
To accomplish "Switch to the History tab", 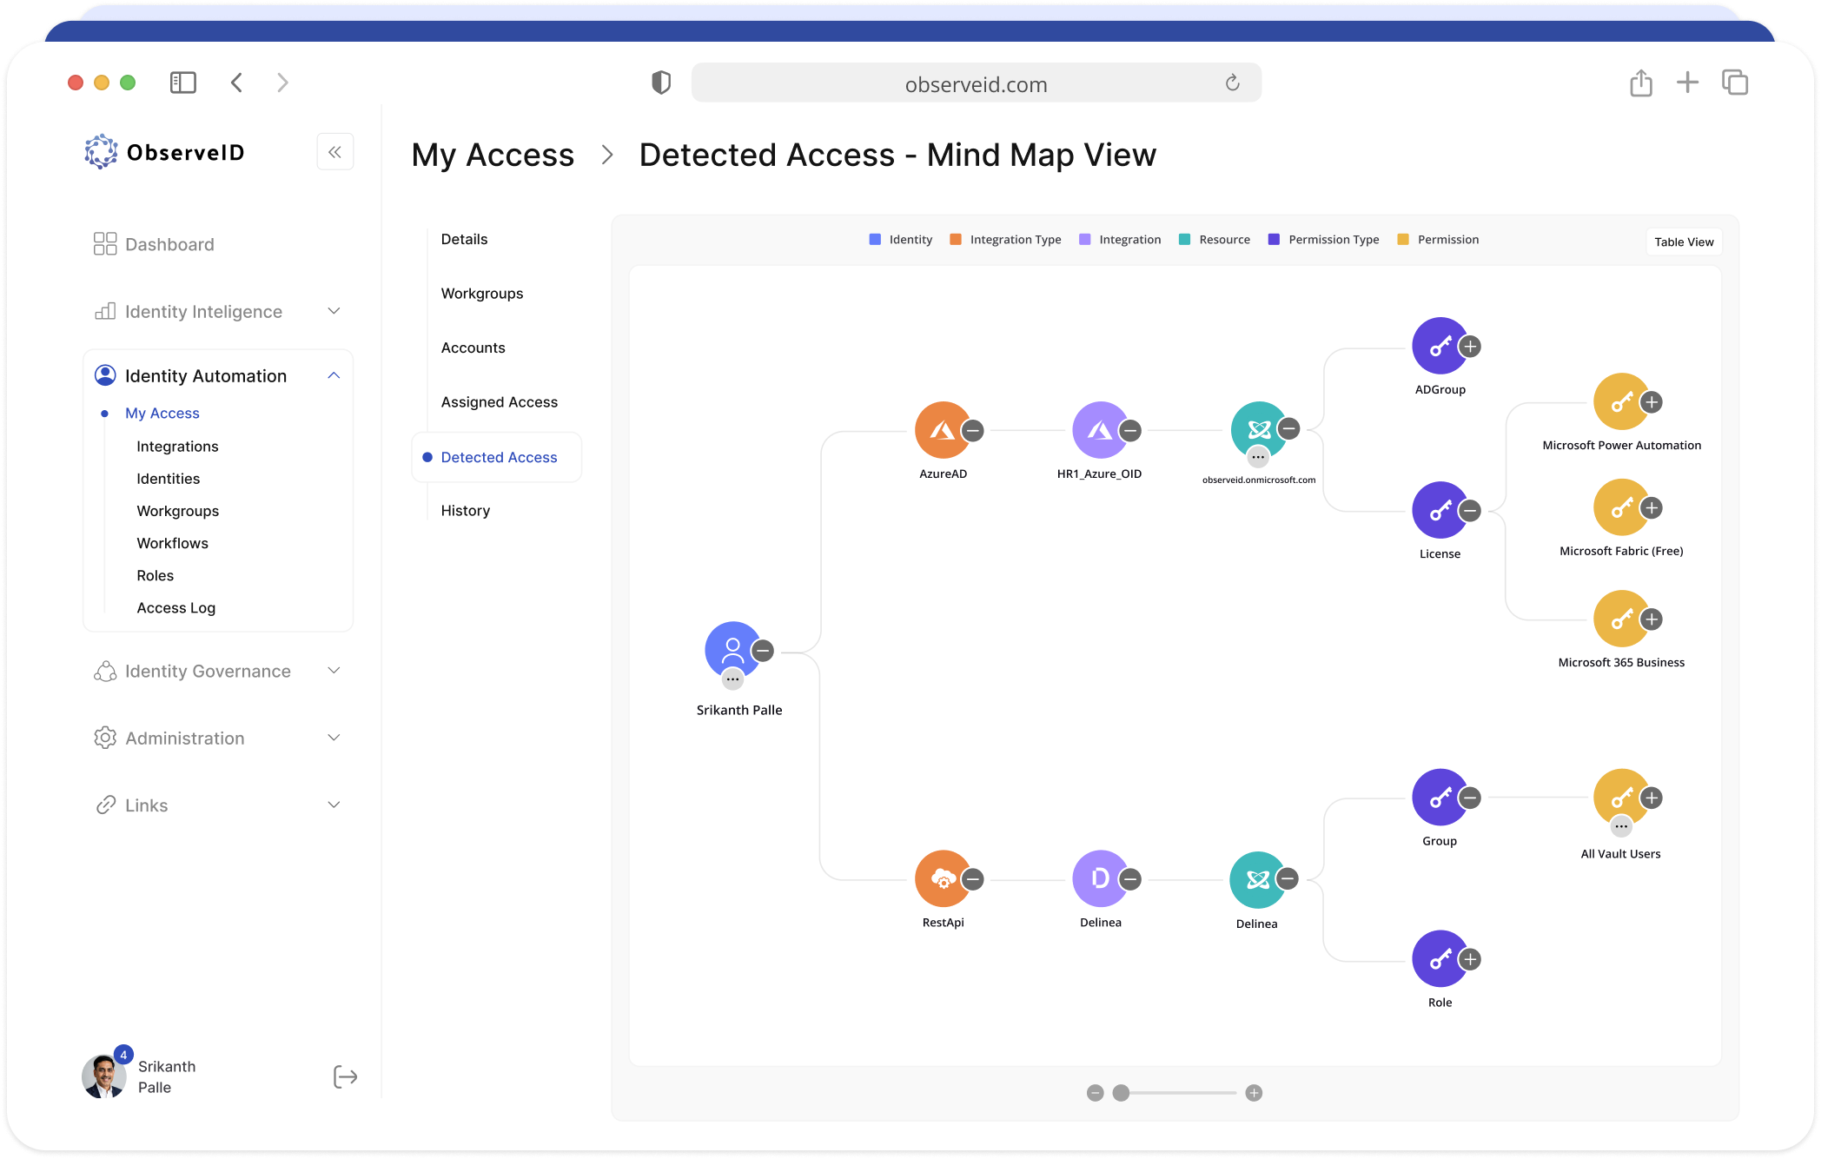I will click(465, 511).
